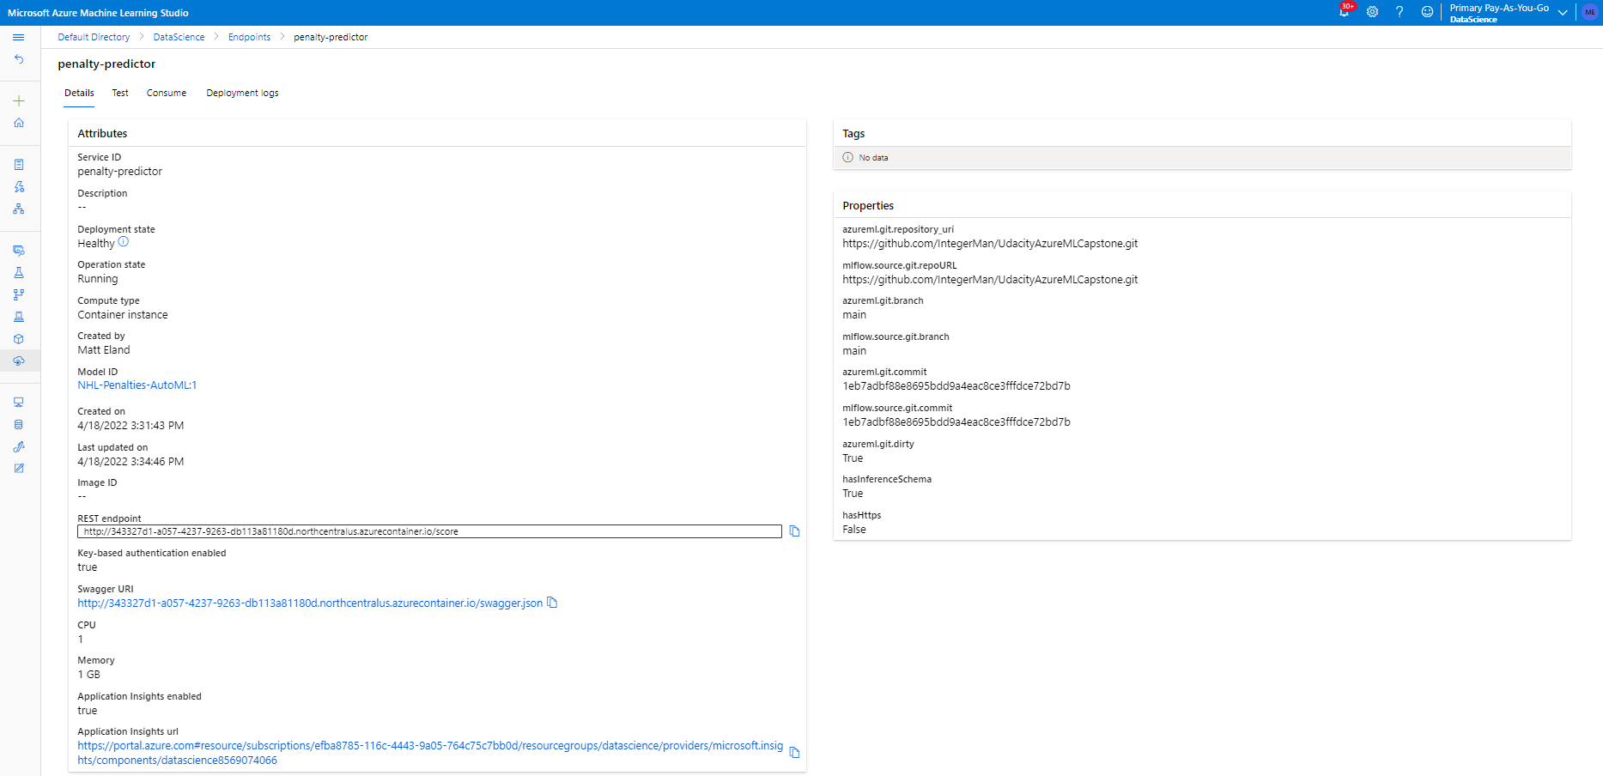Open Pipelines from the sidebar
Image resolution: width=1603 pixels, height=776 pixels.
point(18,294)
